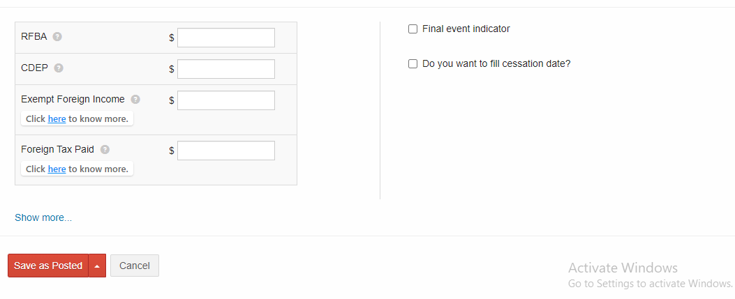Show help for Exempt Foreign Income
The image size is (735, 299).
click(x=135, y=99)
